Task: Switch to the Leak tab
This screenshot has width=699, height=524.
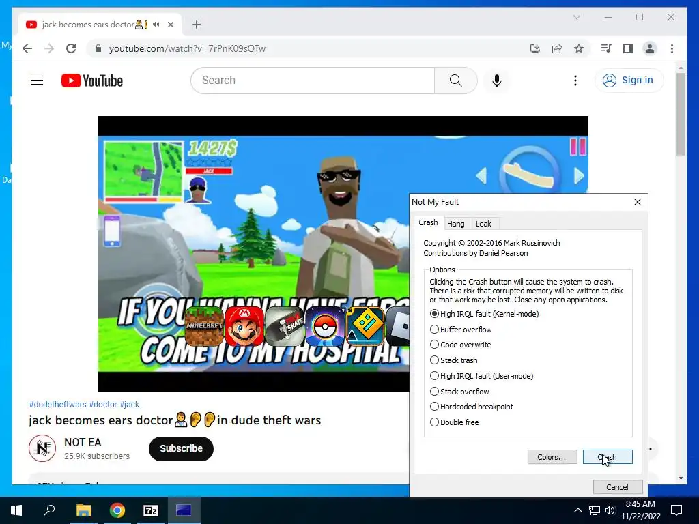Action: [483, 224]
